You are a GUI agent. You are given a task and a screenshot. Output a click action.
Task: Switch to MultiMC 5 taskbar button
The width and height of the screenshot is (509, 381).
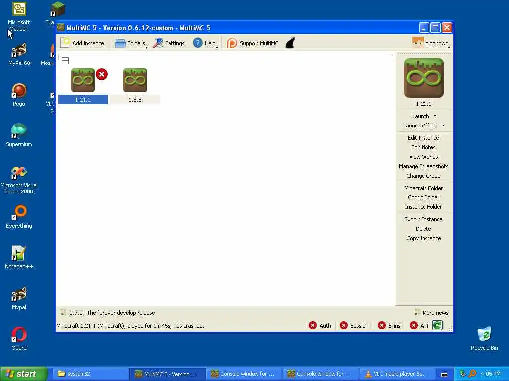pos(167,374)
